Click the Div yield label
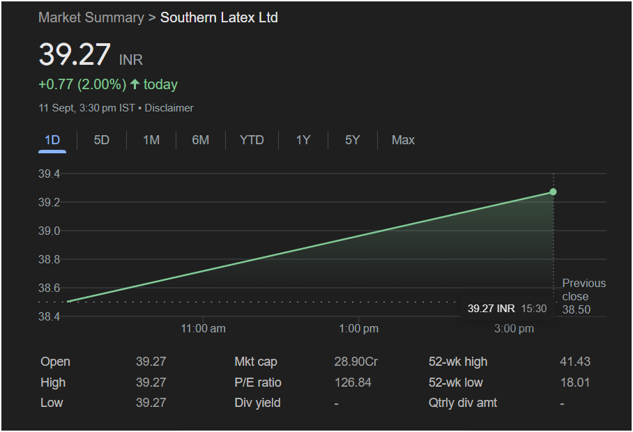This screenshot has width=633, height=432. tap(257, 403)
